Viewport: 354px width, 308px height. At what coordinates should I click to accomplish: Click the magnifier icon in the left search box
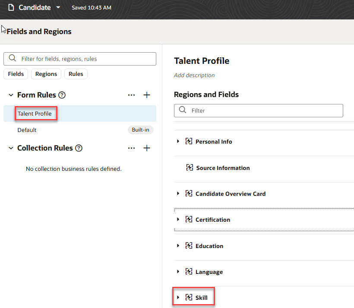click(x=12, y=59)
